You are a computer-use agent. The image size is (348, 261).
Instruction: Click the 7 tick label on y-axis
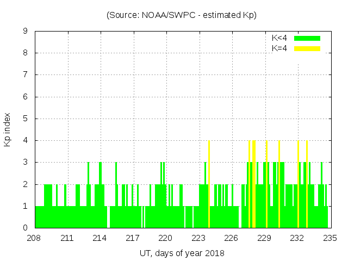coord(25,75)
